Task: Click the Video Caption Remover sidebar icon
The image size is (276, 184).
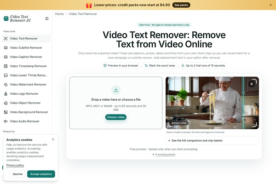Action: click(6, 57)
